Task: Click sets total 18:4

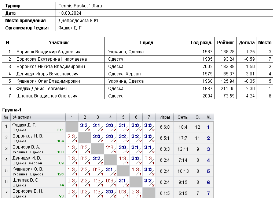Action: [183, 127]
